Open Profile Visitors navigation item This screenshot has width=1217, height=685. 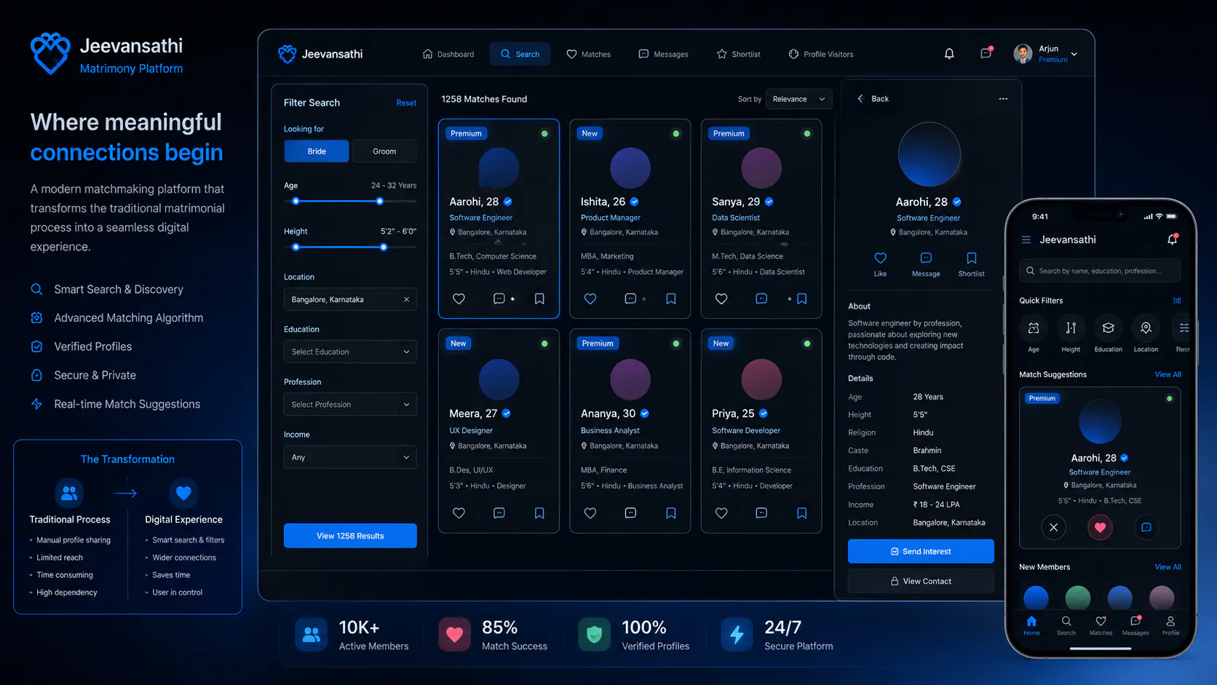[821, 54]
